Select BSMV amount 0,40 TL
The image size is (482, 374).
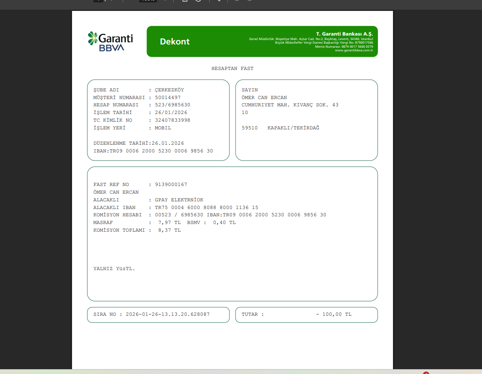coord(224,223)
